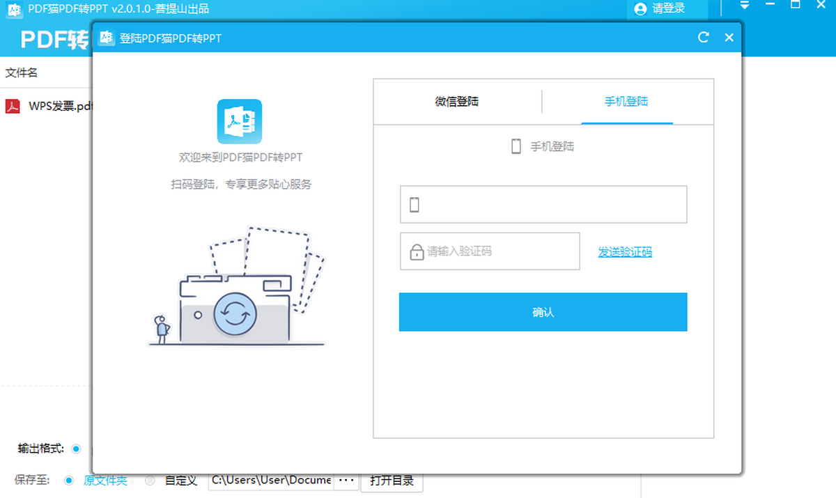Select the 原文件夹 radio button
This screenshot has width=836, height=498.
[x=69, y=481]
